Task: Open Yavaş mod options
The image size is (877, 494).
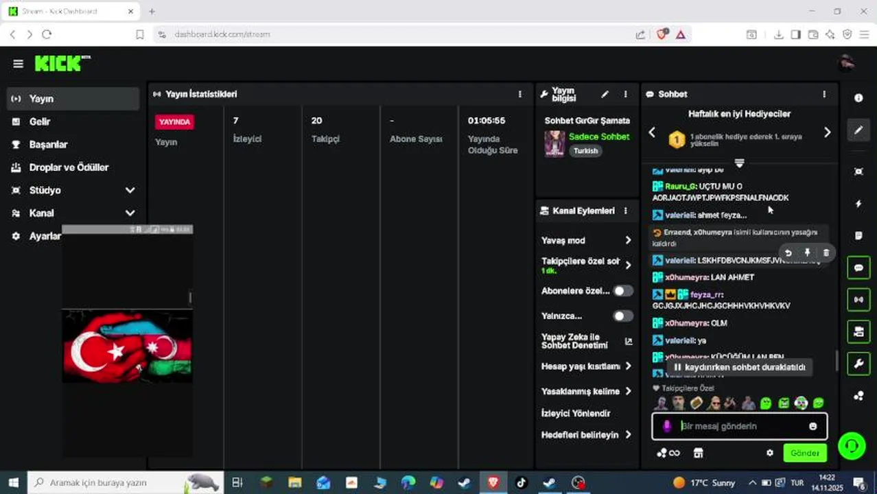Action: coord(587,240)
